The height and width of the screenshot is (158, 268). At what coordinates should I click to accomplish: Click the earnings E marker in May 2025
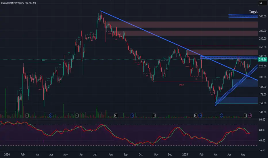[x=245, y=116]
